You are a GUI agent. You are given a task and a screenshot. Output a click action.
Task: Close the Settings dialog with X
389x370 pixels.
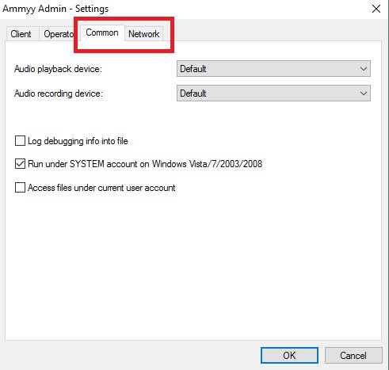click(x=376, y=9)
